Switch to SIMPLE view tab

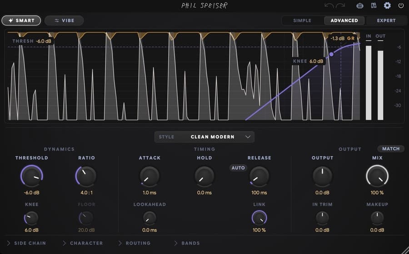302,20
